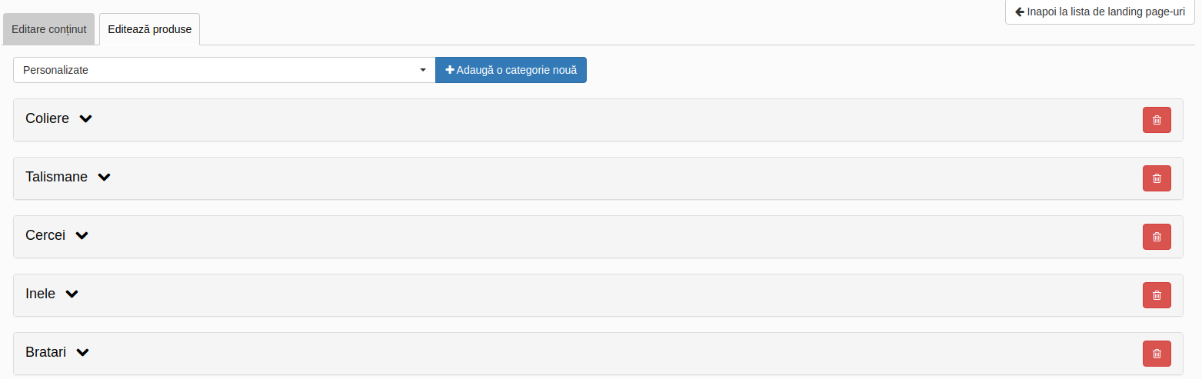The image size is (1202, 379).
Task: Click the Talismane category title text
Action: point(56,178)
